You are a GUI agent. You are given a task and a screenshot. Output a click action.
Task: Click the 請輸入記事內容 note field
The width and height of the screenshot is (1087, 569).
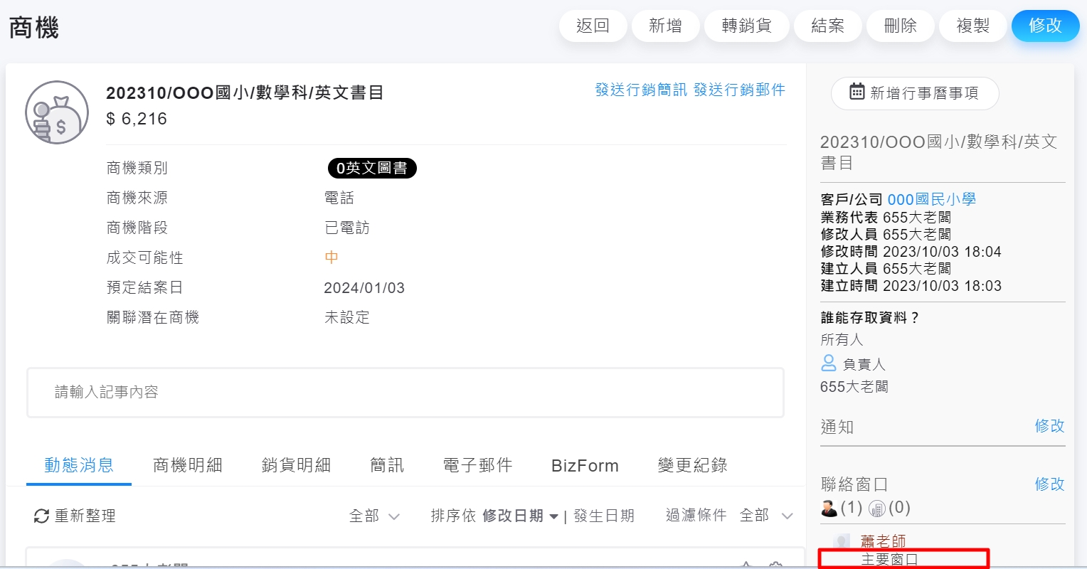click(x=405, y=392)
